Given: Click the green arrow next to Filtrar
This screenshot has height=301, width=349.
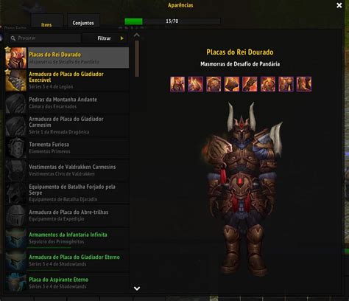Looking at the screenshot, I should pos(122,38).
